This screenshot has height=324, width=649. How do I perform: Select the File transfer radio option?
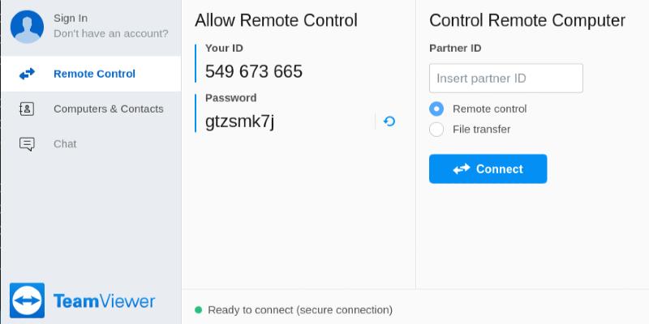[436, 130]
